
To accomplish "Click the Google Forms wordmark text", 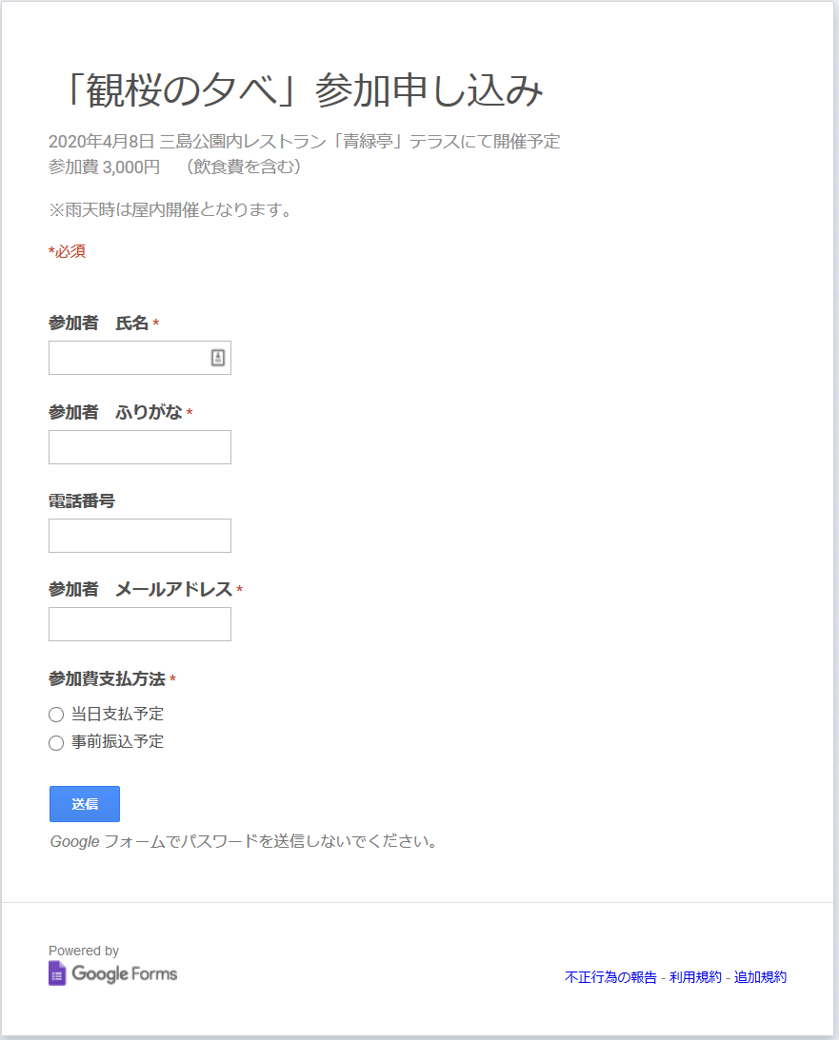I will 124,973.
